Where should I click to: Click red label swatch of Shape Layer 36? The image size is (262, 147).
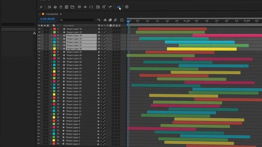[54, 29]
